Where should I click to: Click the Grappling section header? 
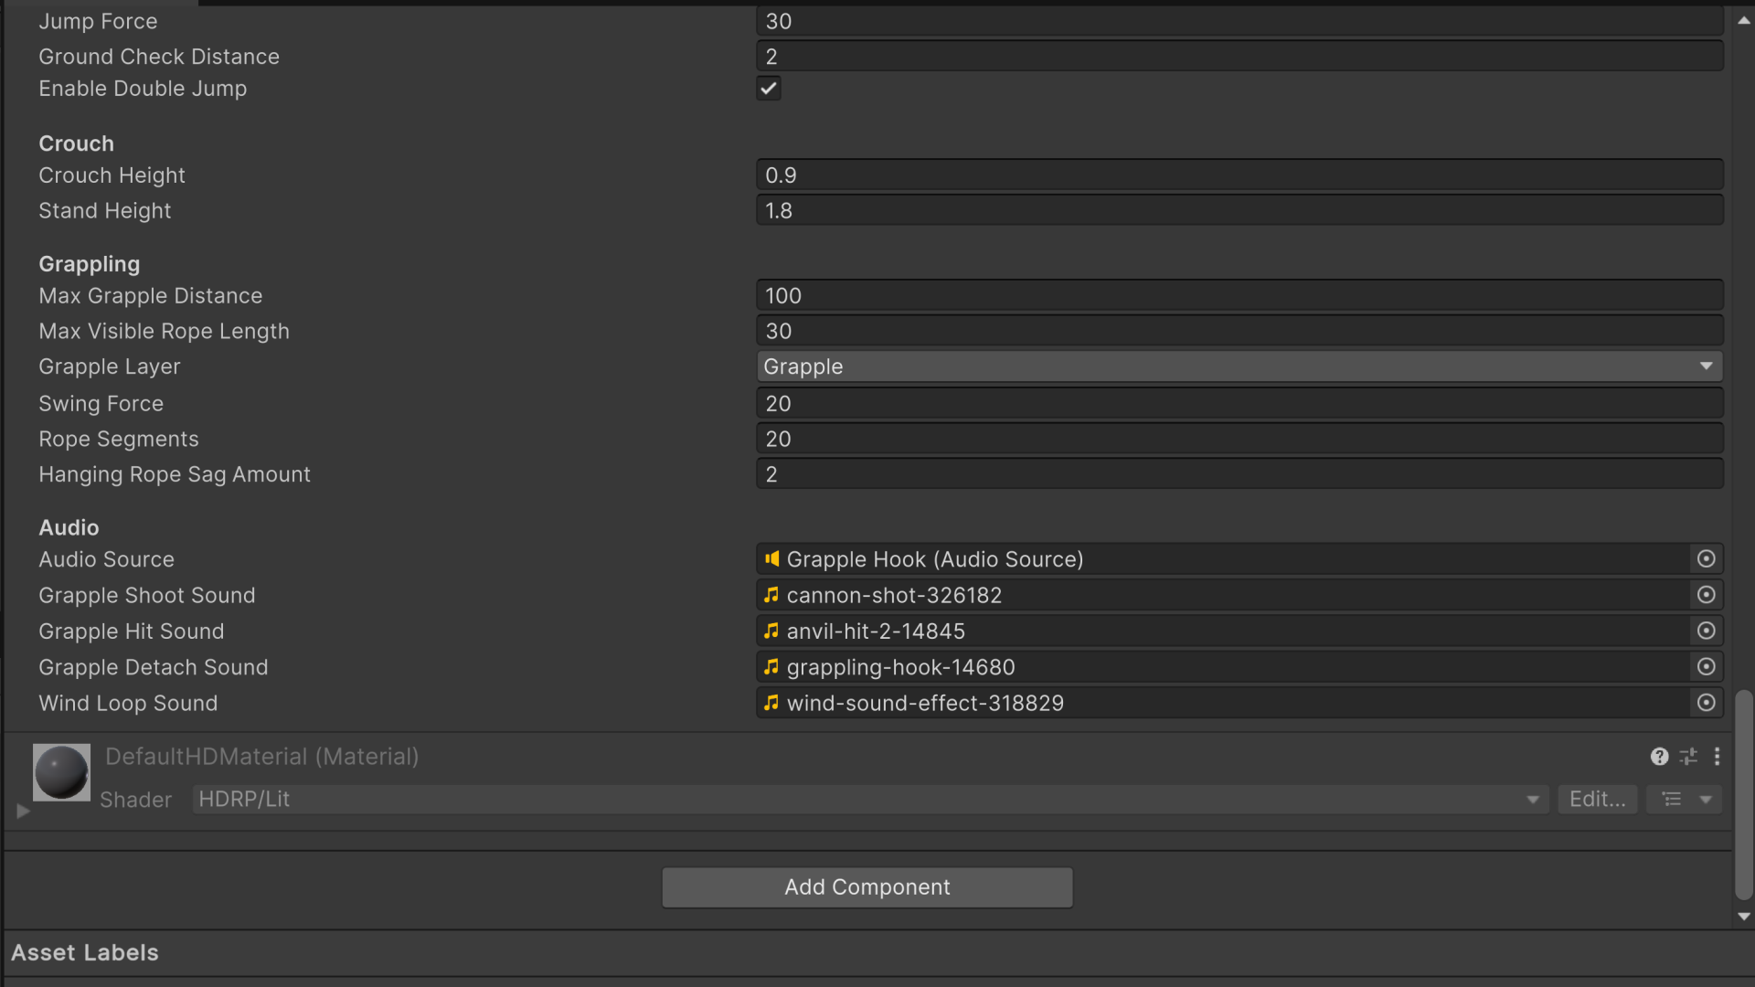click(90, 264)
